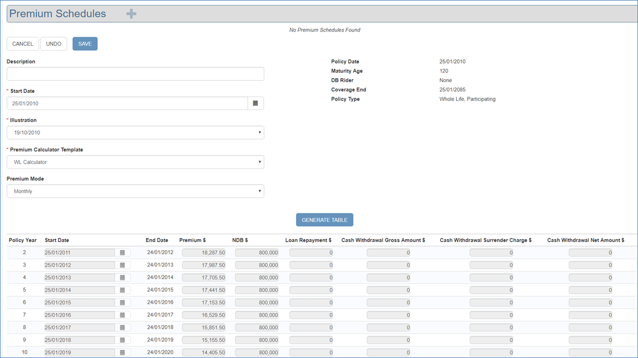Open calendar icon for policy year 5 row
The width and height of the screenshot is (638, 358).
pos(122,290)
